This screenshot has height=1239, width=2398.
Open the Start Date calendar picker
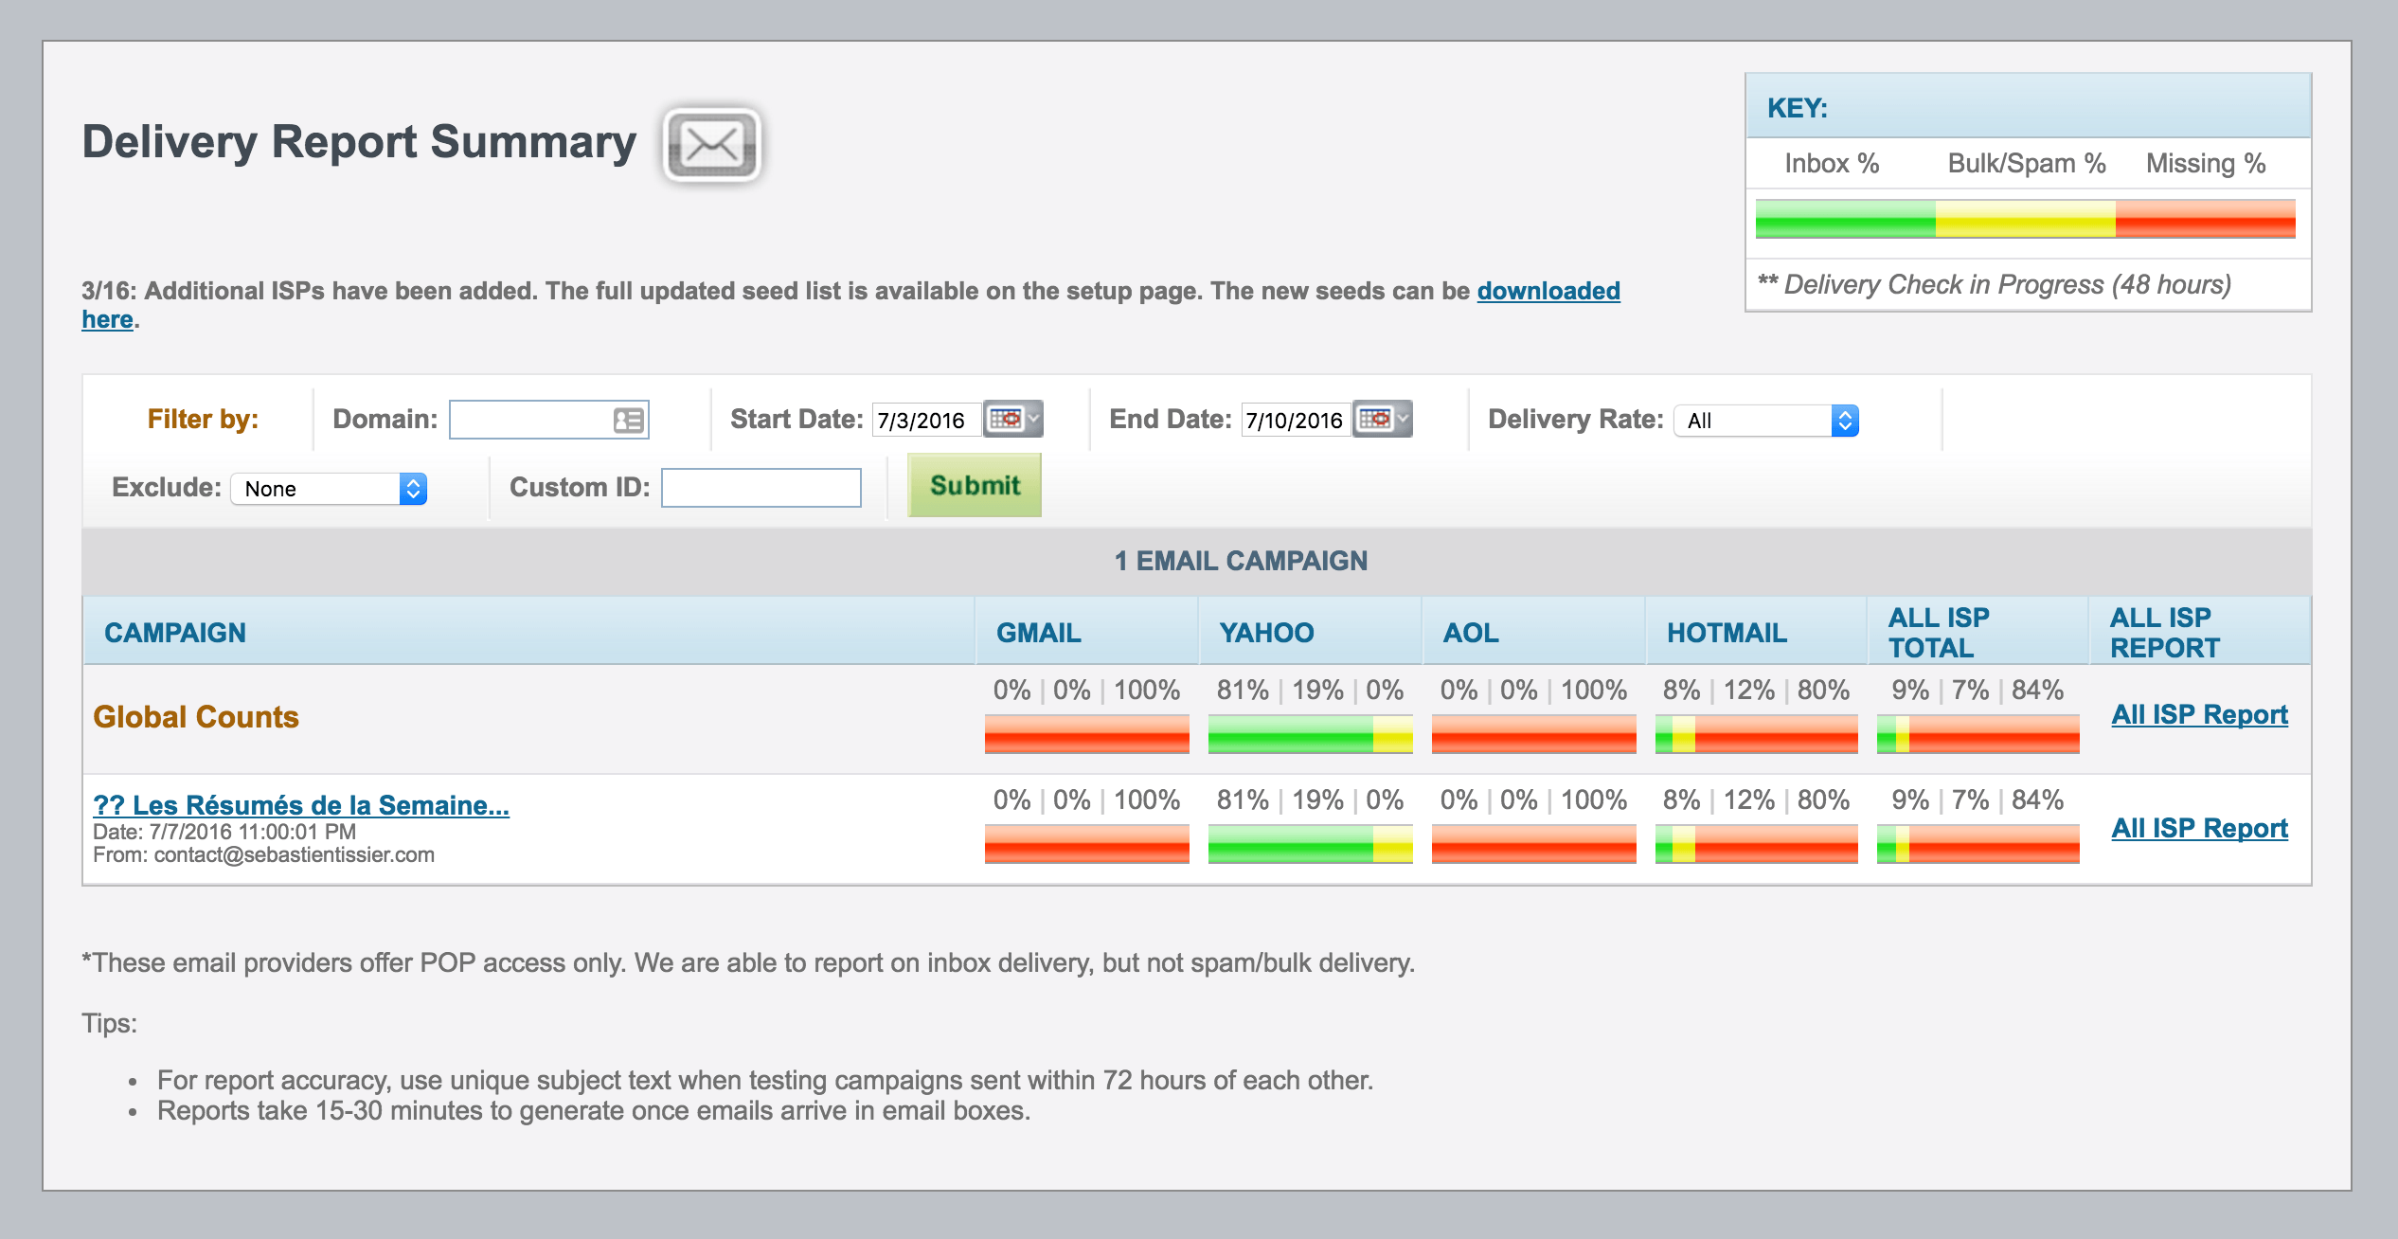1006,419
